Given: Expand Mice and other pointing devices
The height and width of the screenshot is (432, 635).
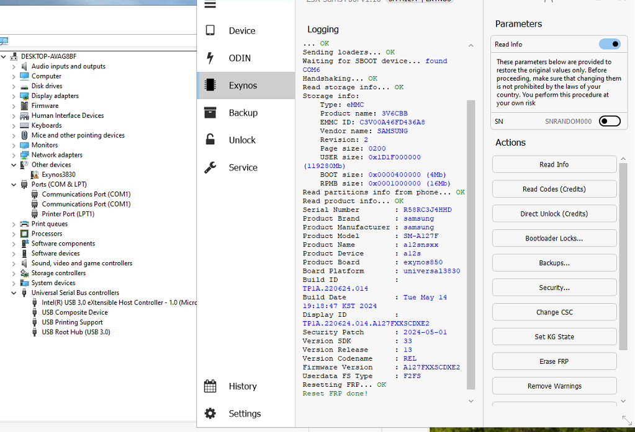Looking at the screenshot, I should coord(14,136).
